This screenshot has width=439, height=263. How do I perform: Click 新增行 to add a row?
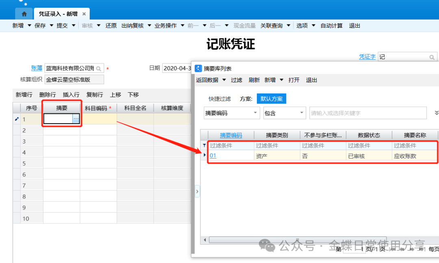click(x=24, y=95)
